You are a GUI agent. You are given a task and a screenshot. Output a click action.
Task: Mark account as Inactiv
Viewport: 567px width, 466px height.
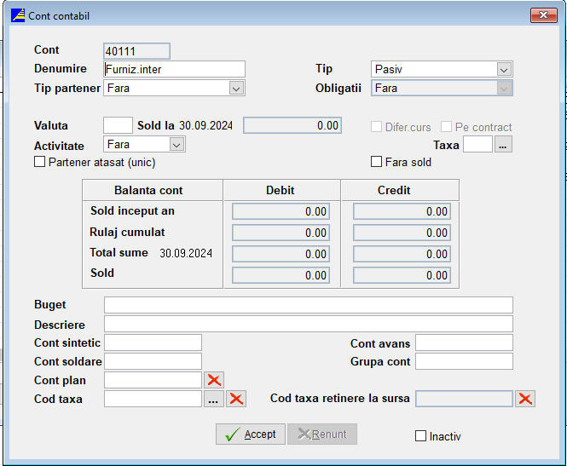tap(420, 436)
